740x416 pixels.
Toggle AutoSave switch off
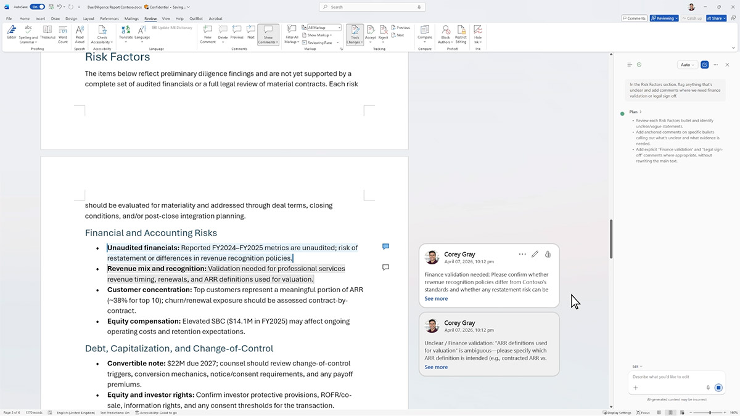[x=38, y=7]
